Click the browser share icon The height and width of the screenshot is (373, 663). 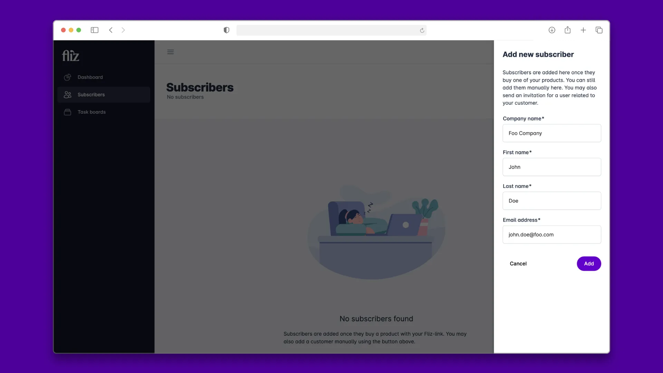click(567, 30)
